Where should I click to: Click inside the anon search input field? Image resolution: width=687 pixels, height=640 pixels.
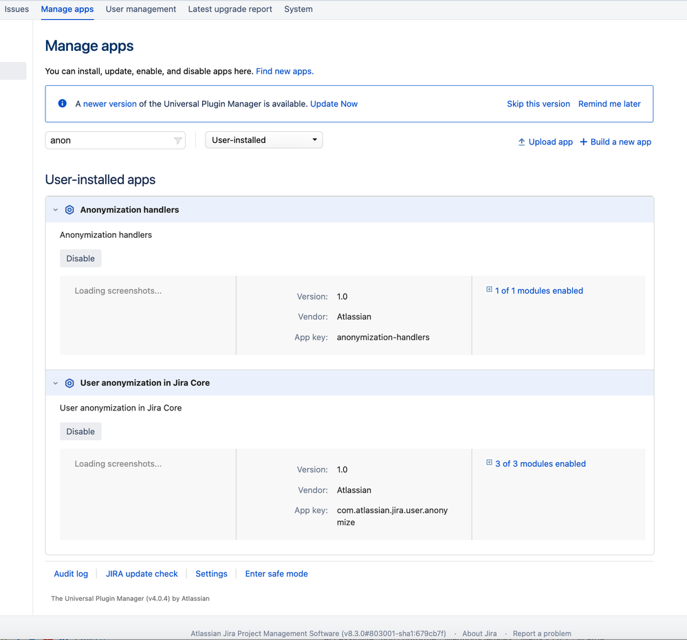click(103, 140)
